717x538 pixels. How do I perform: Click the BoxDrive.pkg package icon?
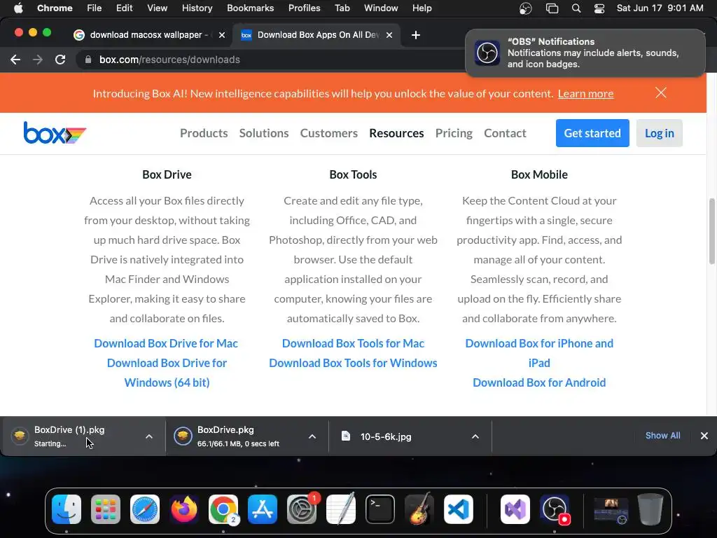click(x=183, y=436)
